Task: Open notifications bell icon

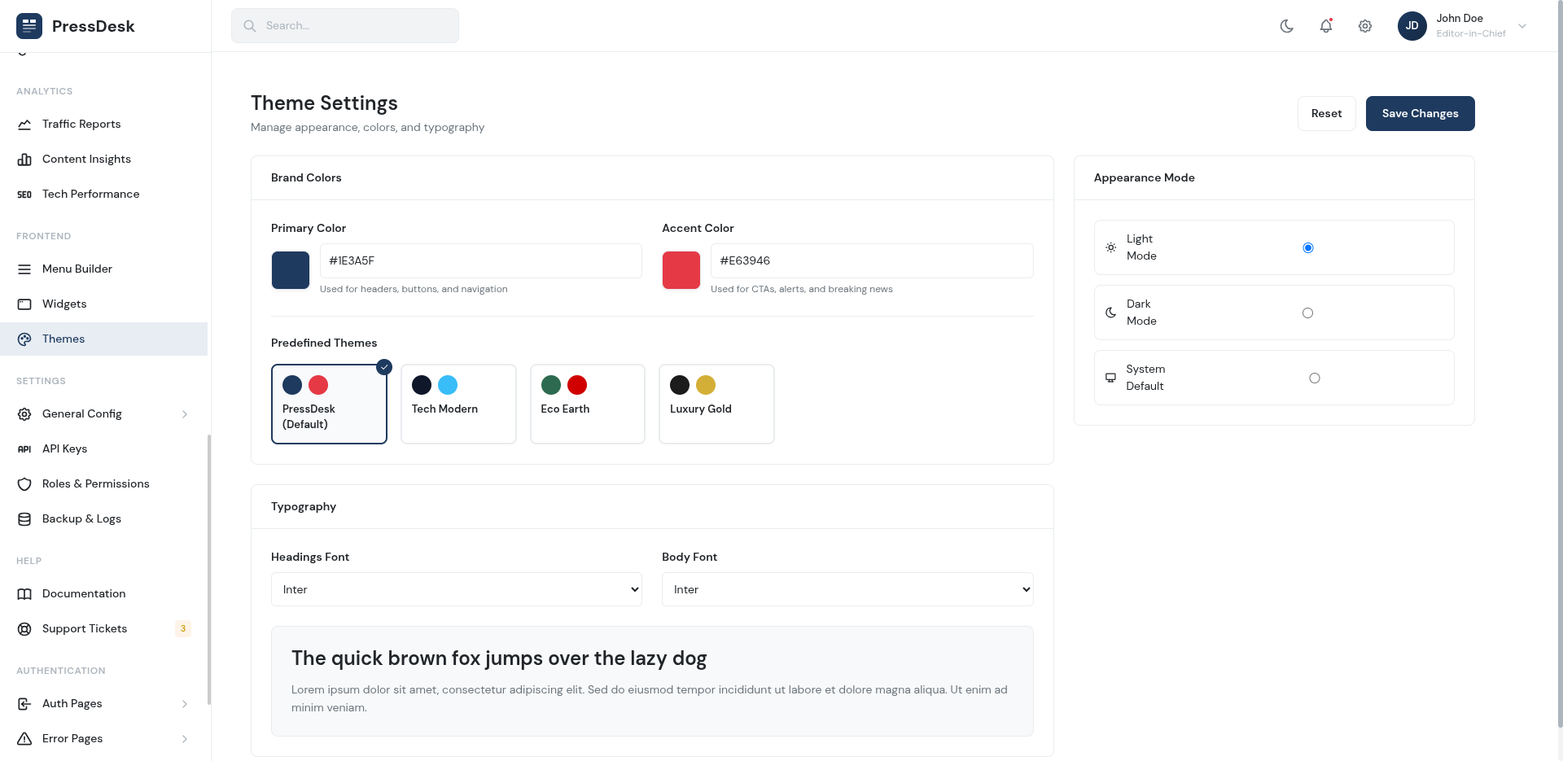Action: [1325, 26]
